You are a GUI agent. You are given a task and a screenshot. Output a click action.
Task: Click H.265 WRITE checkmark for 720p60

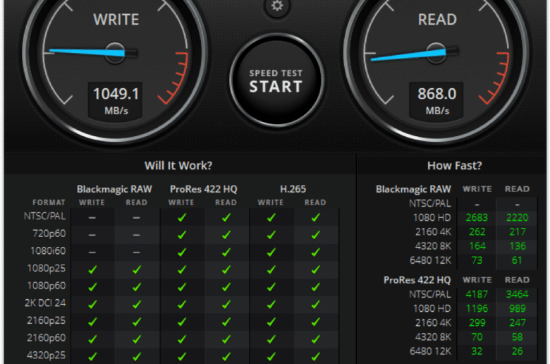click(271, 235)
